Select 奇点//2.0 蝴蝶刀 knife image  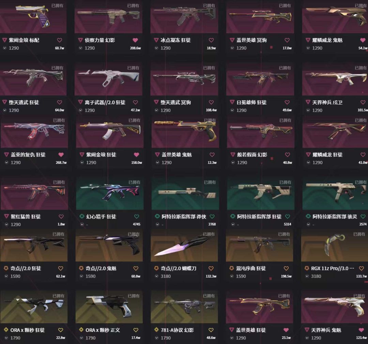pyautogui.click(x=184, y=246)
